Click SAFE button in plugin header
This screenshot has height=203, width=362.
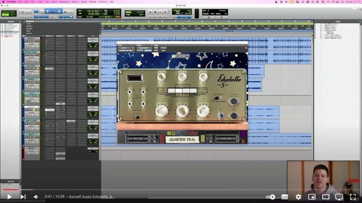point(156,50)
